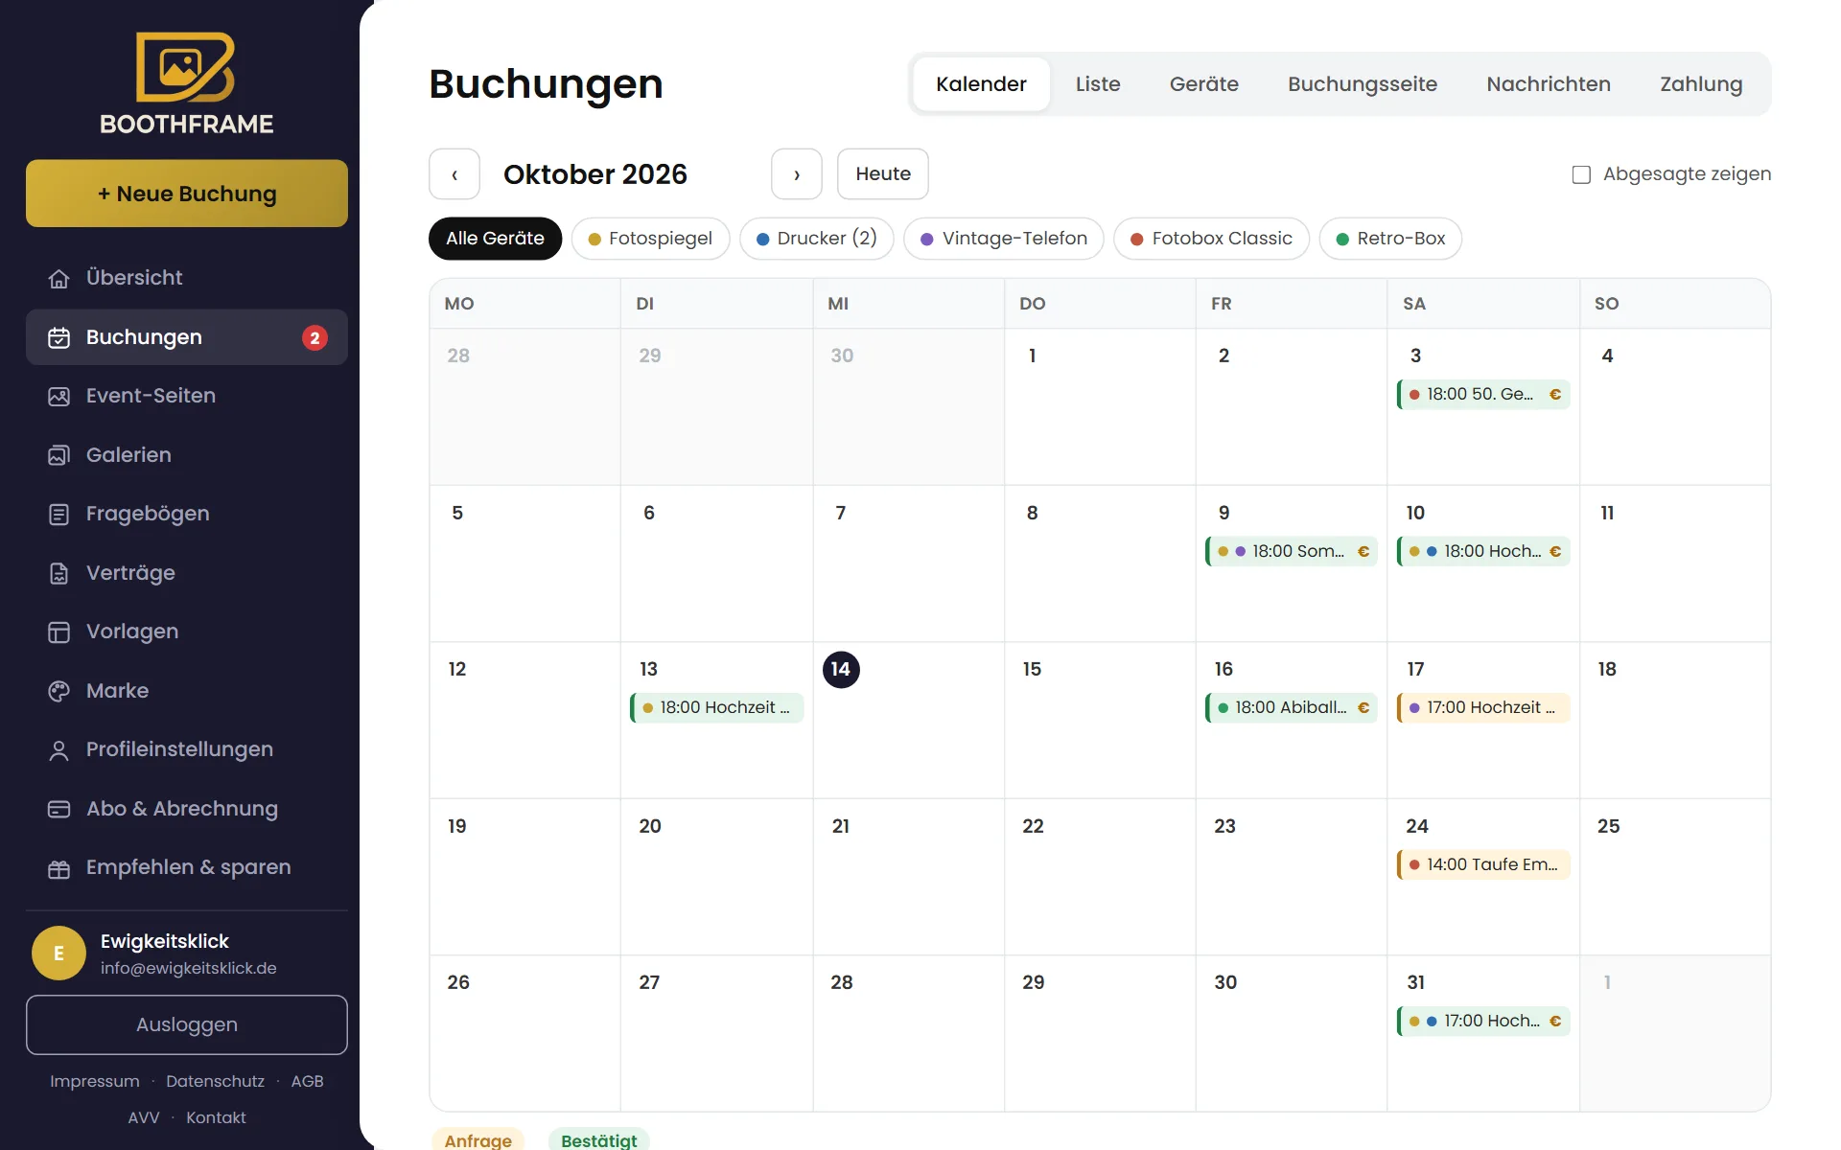This screenshot has height=1150, width=1841.
Task: Open the Impressum link
Action: click(x=94, y=1081)
